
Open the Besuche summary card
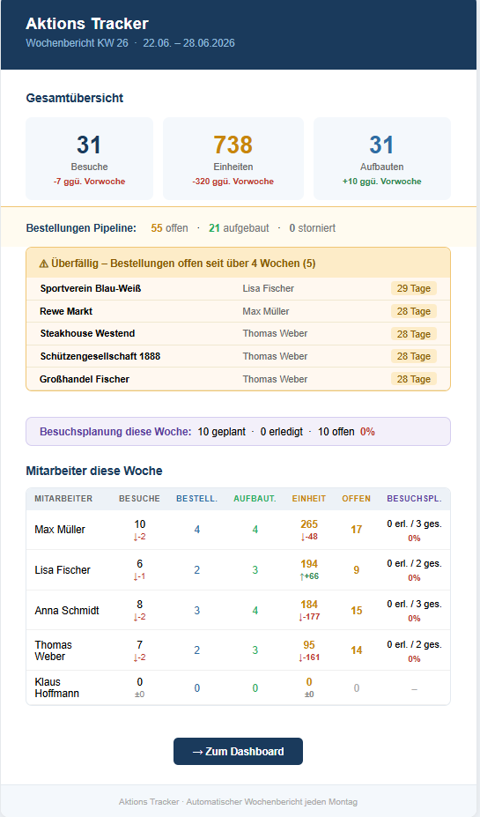tap(90, 159)
